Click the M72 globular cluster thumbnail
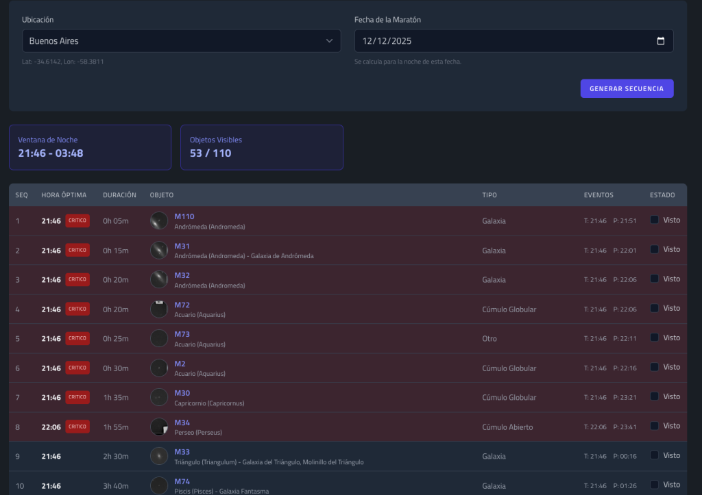Image resolution: width=702 pixels, height=495 pixels. tap(159, 309)
